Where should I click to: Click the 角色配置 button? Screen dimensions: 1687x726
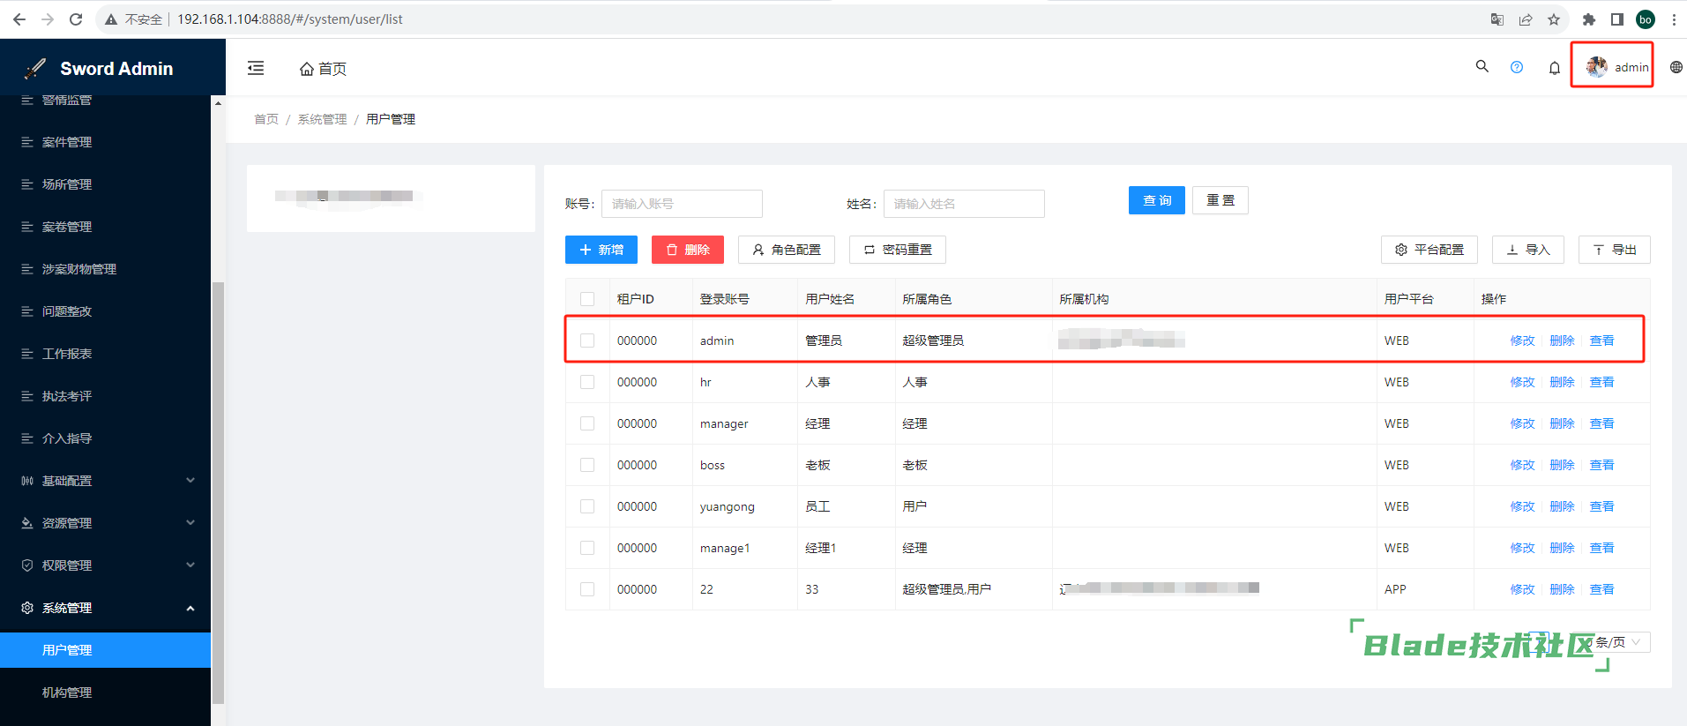point(787,250)
